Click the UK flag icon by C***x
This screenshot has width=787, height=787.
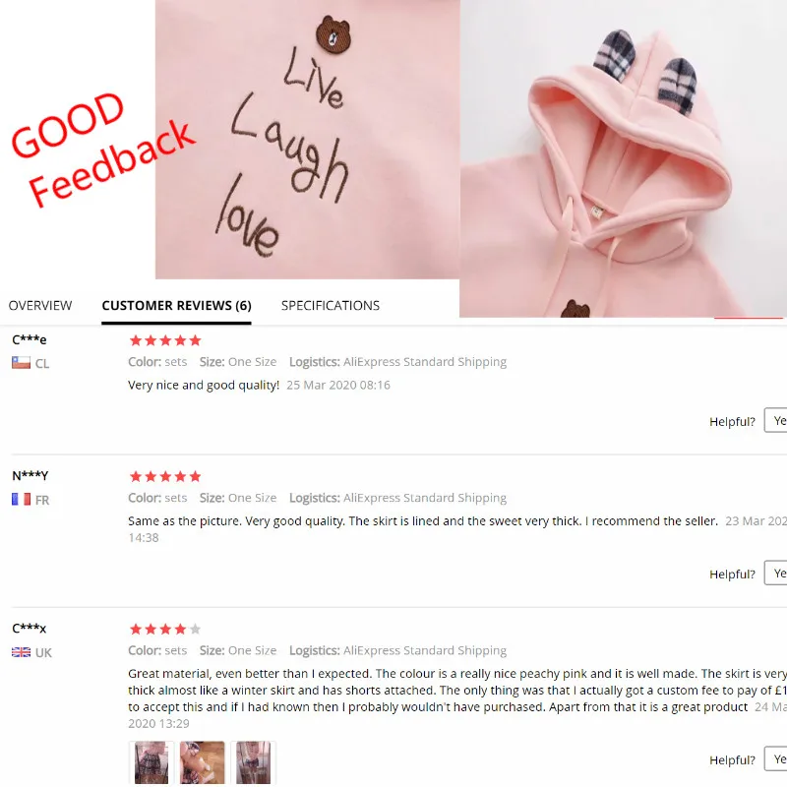21,652
